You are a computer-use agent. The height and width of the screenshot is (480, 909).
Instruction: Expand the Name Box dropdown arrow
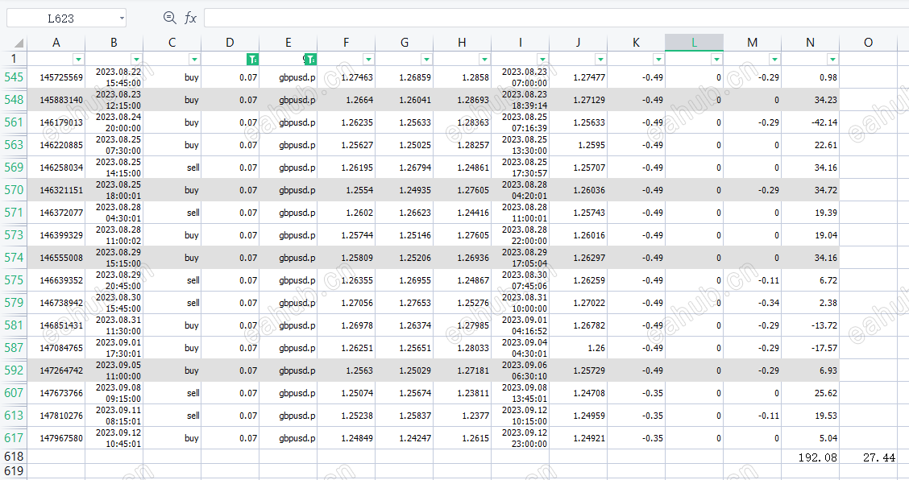pos(122,18)
